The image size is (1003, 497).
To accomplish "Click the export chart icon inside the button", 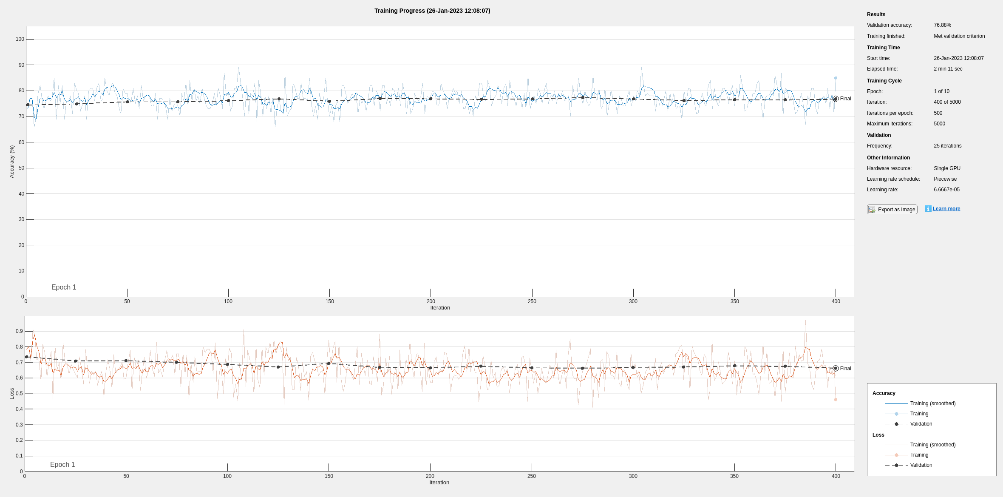I will tap(872, 210).
